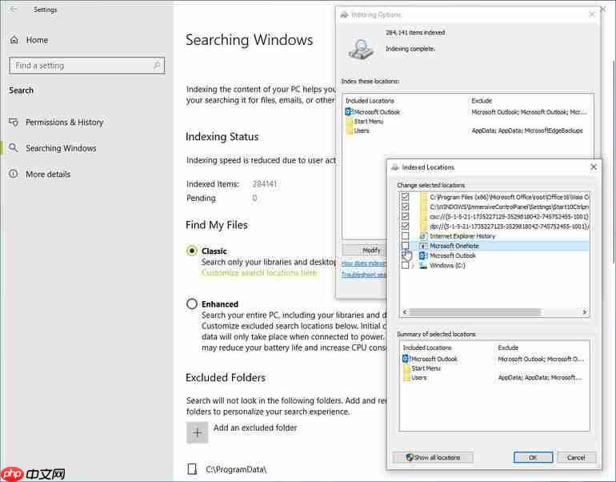Click the horizontal scrollbar thumb in locations list
This screenshot has height=482, width=616.
pos(474,311)
